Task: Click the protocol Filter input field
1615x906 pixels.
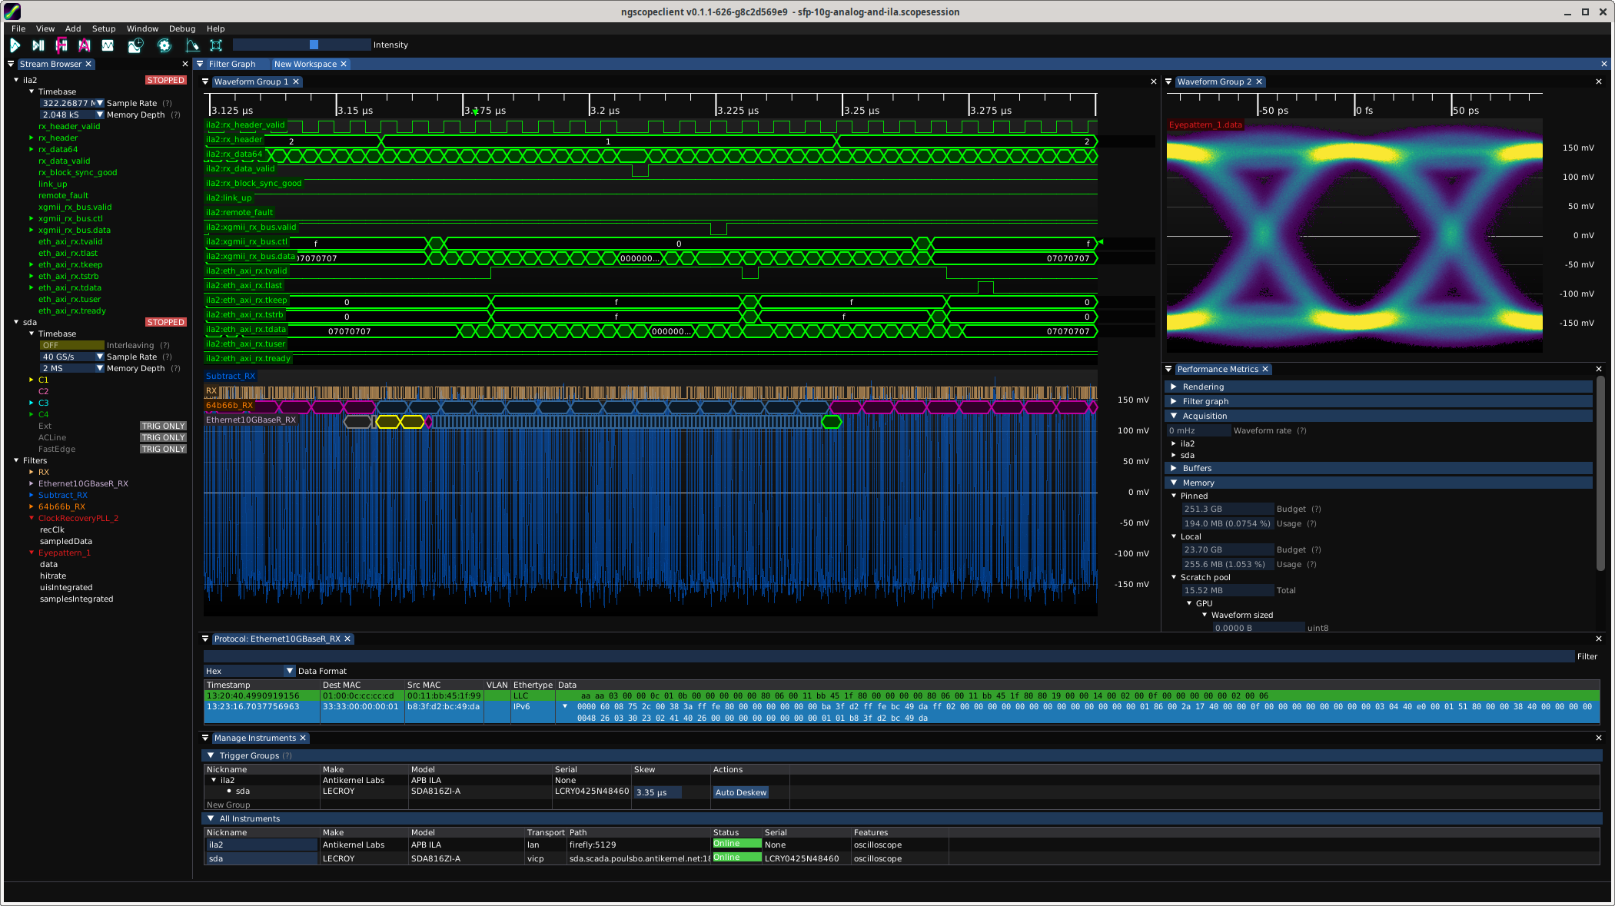Action: [889, 656]
